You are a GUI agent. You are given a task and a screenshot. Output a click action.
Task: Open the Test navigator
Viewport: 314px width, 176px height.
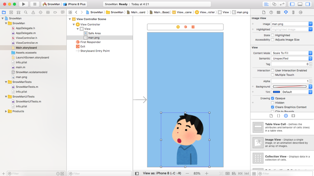point(41,12)
